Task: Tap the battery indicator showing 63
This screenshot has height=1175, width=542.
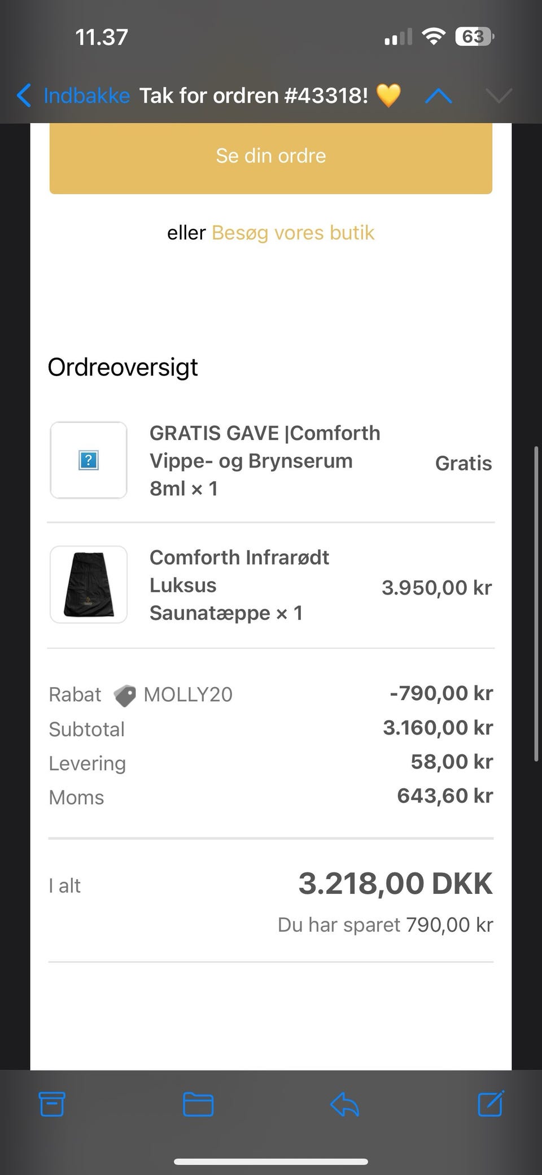Action: (474, 37)
